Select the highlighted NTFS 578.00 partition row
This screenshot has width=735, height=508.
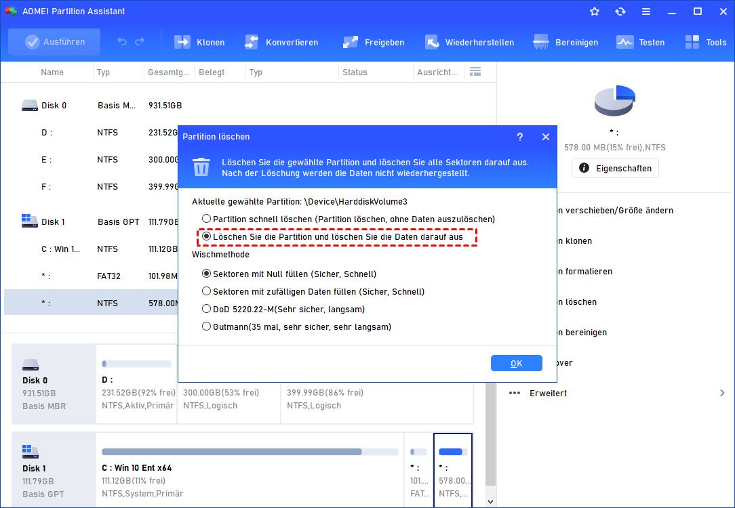coord(92,303)
